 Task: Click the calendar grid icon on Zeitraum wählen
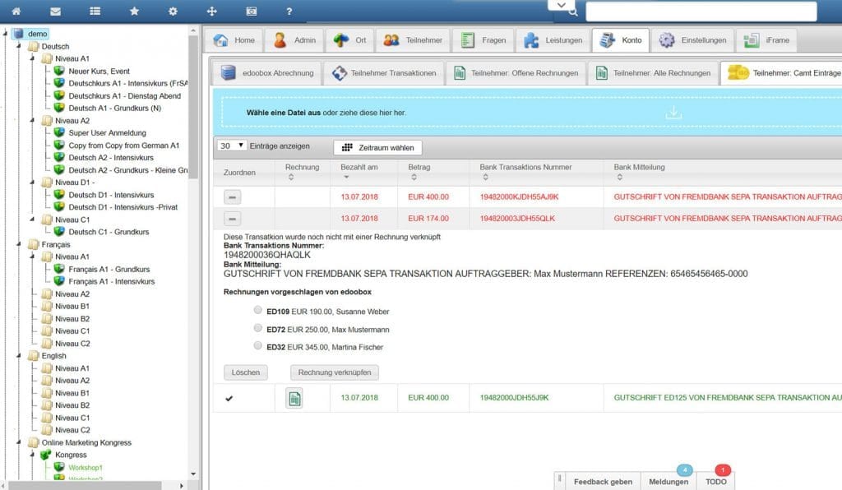tap(348, 147)
